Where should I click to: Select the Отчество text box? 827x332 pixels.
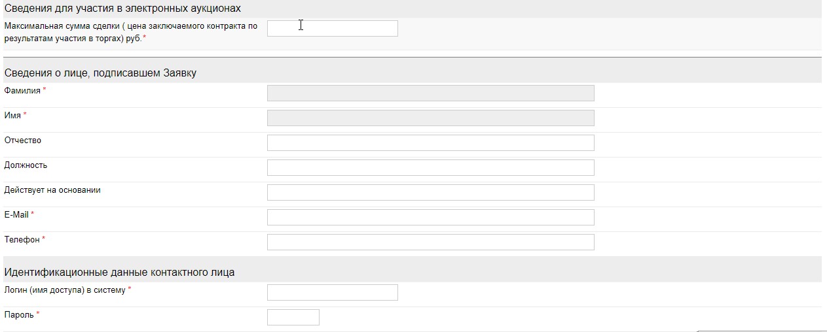[430, 142]
